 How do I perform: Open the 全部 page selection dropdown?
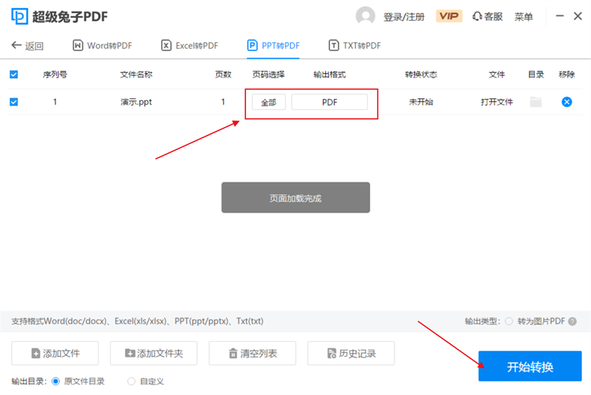pyautogui.click(x=269, y=102)
